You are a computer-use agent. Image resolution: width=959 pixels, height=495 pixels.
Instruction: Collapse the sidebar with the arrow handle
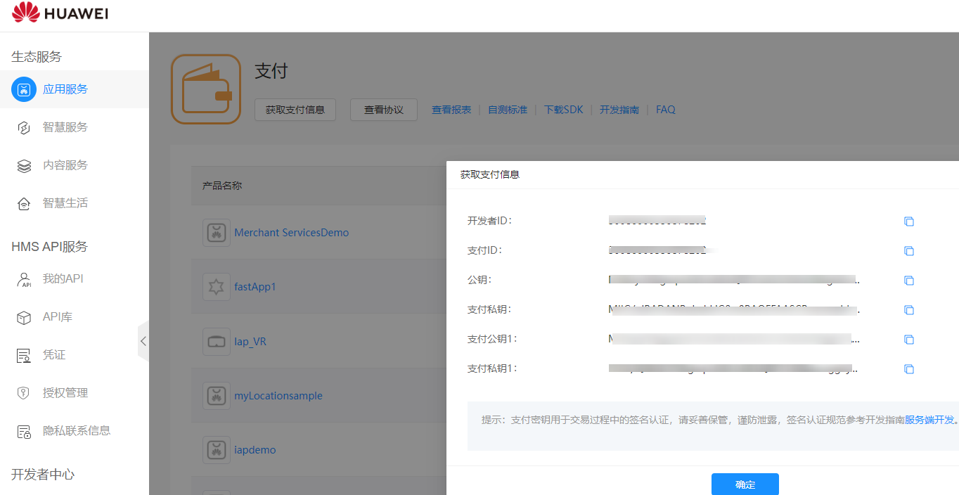[143, 341]
